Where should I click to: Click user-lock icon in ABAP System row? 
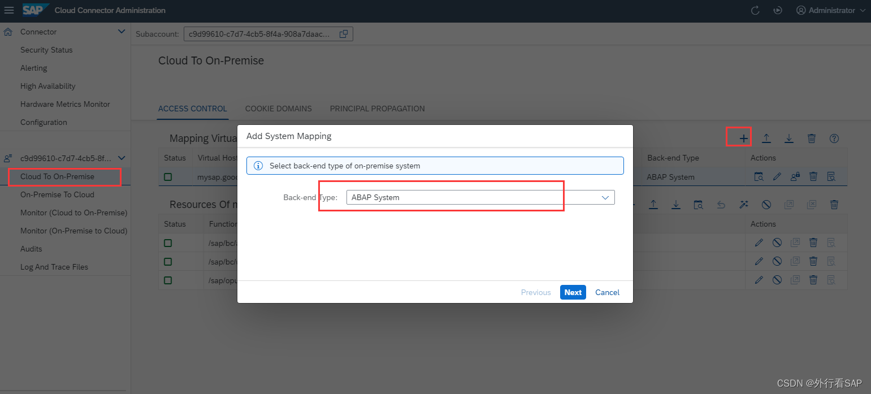[x=795, y=177]
